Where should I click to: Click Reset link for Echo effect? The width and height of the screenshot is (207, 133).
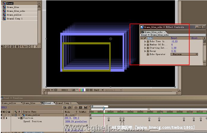pos(174,38)
